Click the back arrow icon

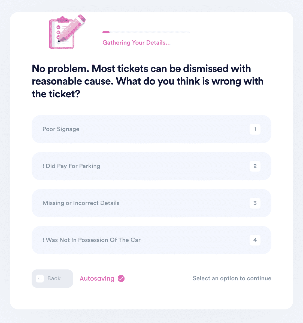click(x=40, y=279)
